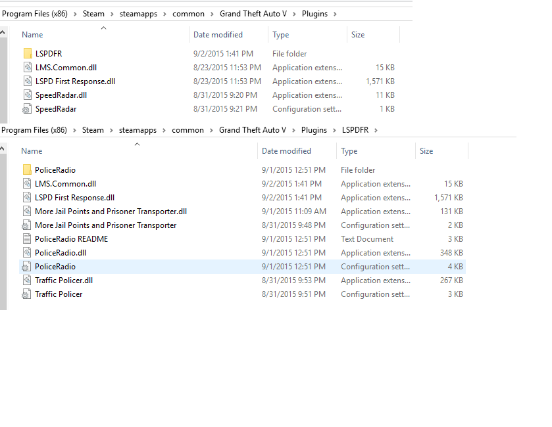552x427 pixels.
Task: Click the navigation pane scrollbar thumb in LSPDFR window
Action: pos(3,232)
